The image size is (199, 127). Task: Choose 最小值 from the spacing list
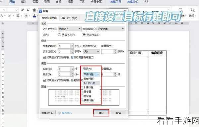[91, 92]
